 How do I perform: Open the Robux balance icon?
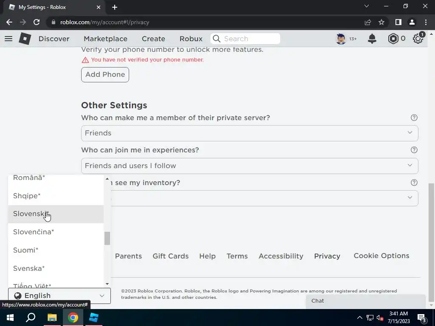[x=393, y=39]
